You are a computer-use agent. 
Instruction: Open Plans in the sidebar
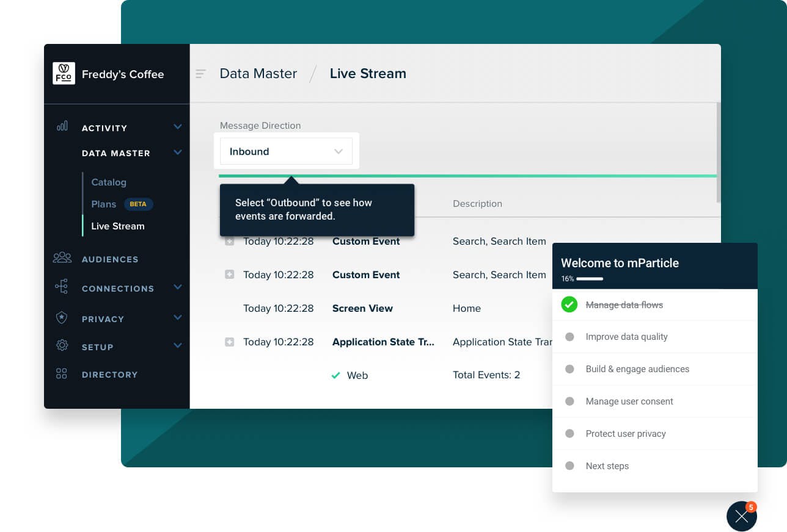(103, 204)
